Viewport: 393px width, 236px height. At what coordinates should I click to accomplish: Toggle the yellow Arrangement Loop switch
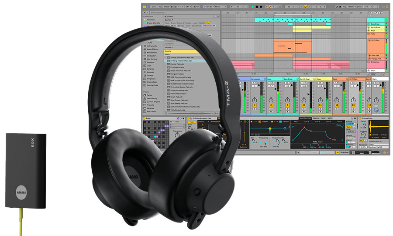click(305, 7)
